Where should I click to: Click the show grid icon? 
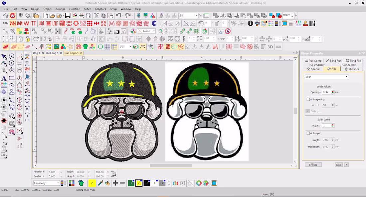[107, 47]
